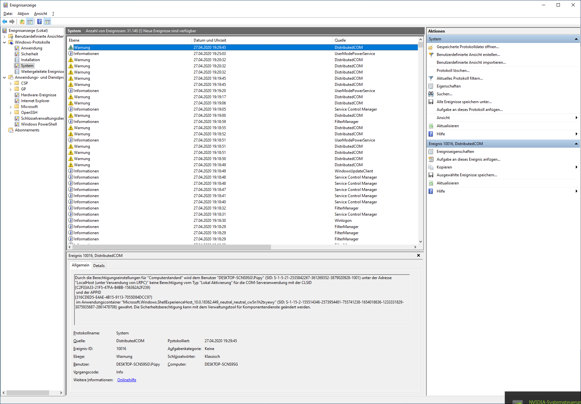Click the Gespeicherte Protokolldatei öffnen folder icon
This screenshot has width=581, height=404.
(x=431, y=47)
